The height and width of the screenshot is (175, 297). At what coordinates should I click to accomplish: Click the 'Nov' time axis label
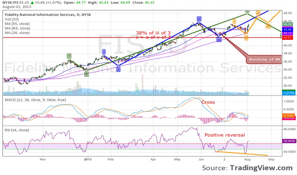[43, 159]
